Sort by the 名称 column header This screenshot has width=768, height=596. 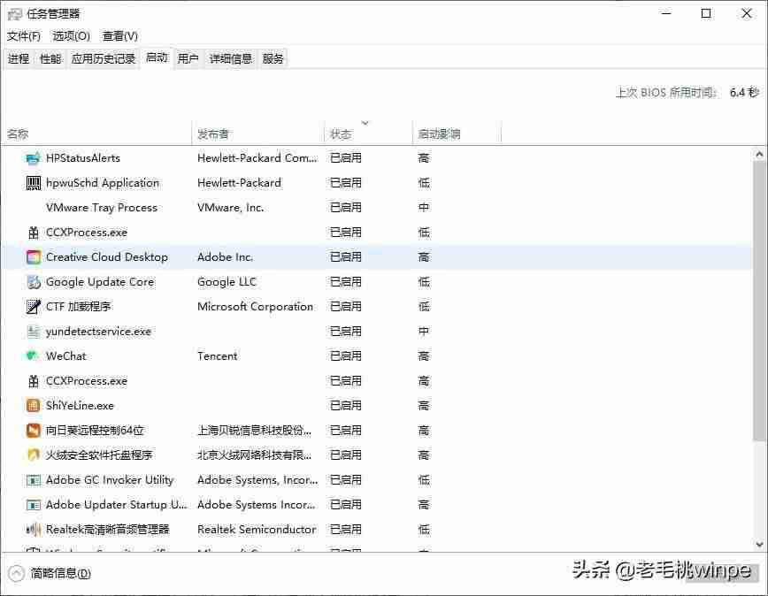coord(96,134)
